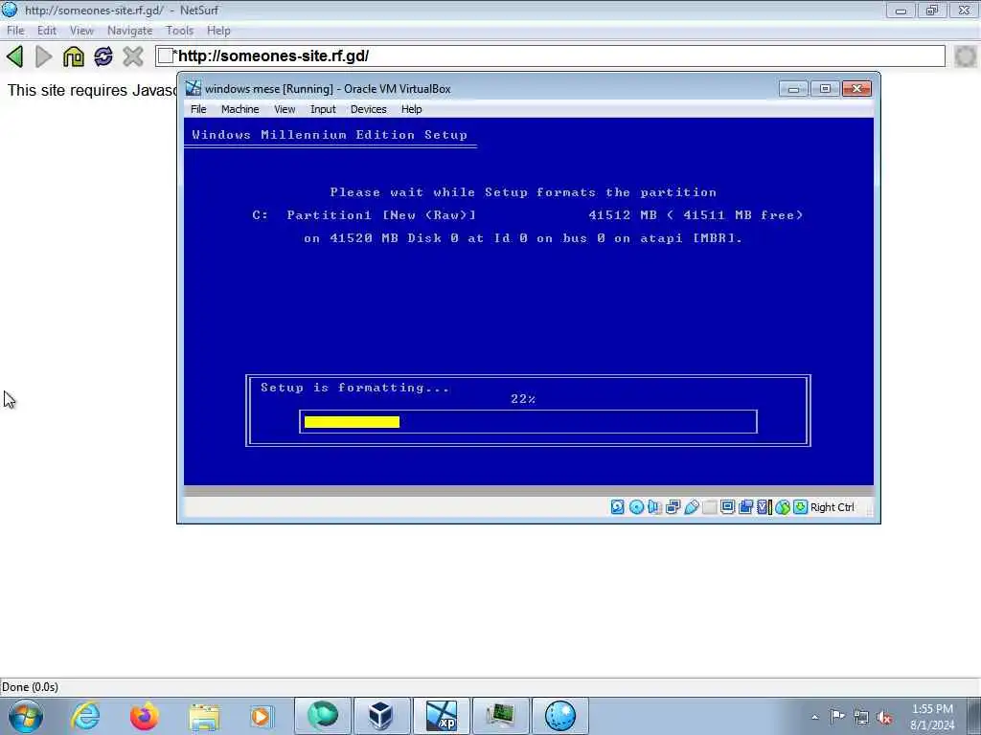Screen dimensions: 981x735
Task: Click 'Windows Millennium Edition Setup' heading
Action: tap(330, 134)
